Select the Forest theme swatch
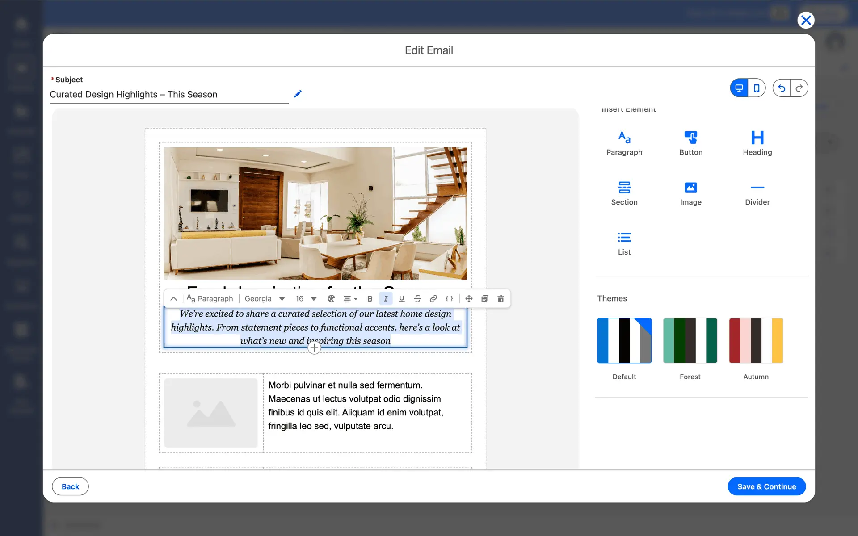This screenshot has height=536, width=858. (x=690, y=341)
